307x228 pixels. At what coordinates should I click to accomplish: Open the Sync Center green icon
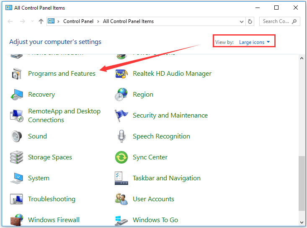pyautogui.click(x=121, y=157)
